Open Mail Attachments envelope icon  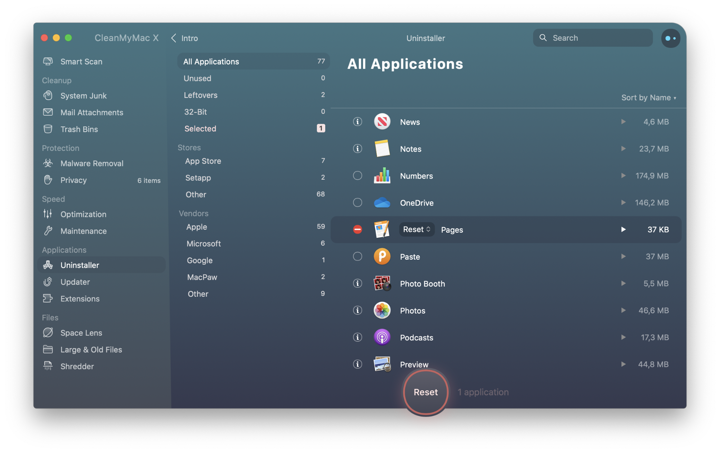tap(48, 112)
